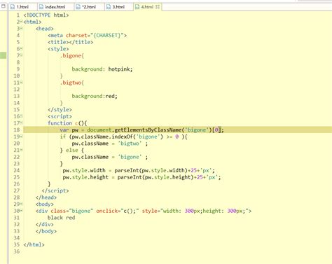Click the '</script>' closing tag
This screenshot has width=332, height=264.
[55, 190]
